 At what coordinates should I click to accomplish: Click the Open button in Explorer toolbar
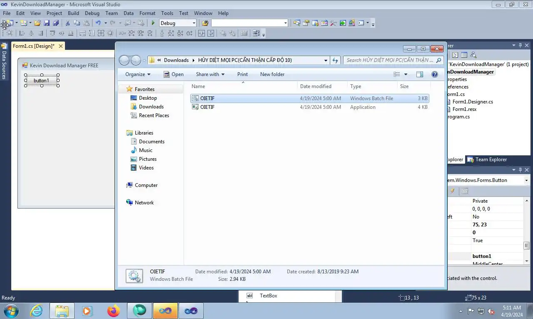tap(173, 74)
